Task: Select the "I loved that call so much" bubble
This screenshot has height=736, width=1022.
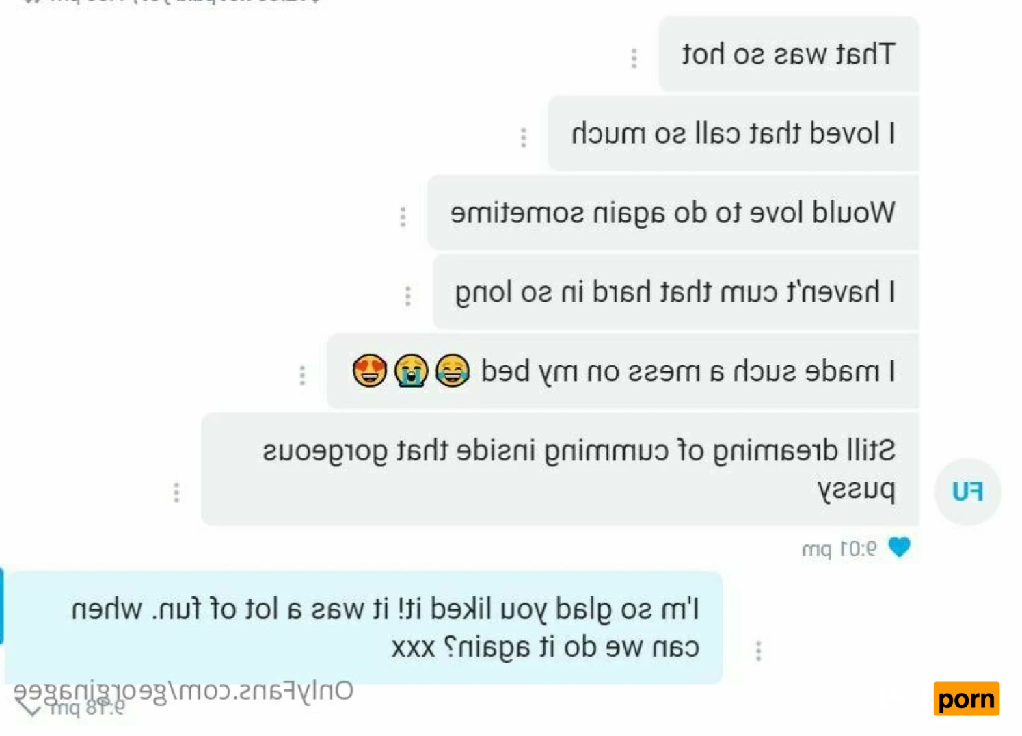Action: point(734,133)
